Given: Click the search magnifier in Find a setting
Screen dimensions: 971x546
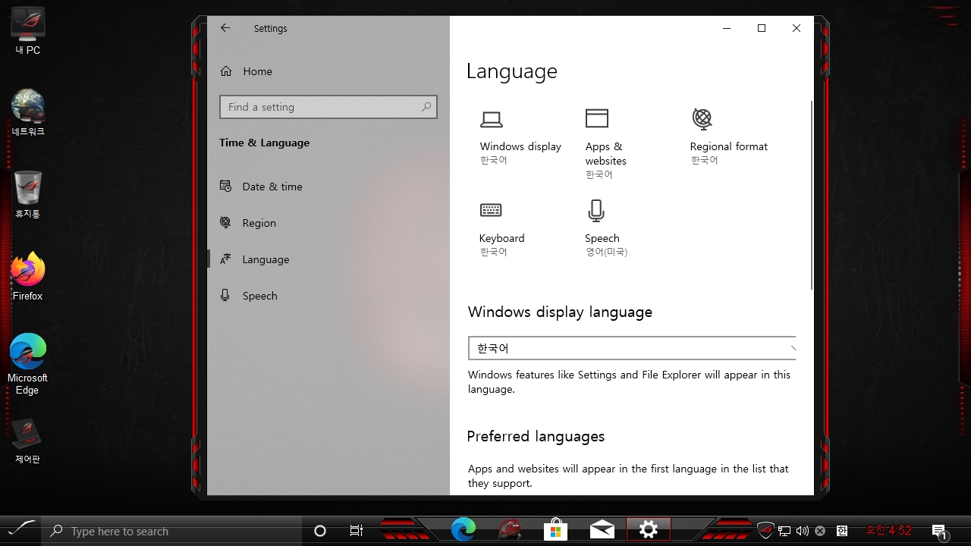Looking at the screenshot, I should [426, 107].
